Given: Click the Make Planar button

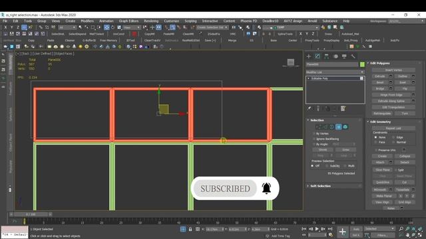Looking at the screenshot, I should [x=384, y=196].
